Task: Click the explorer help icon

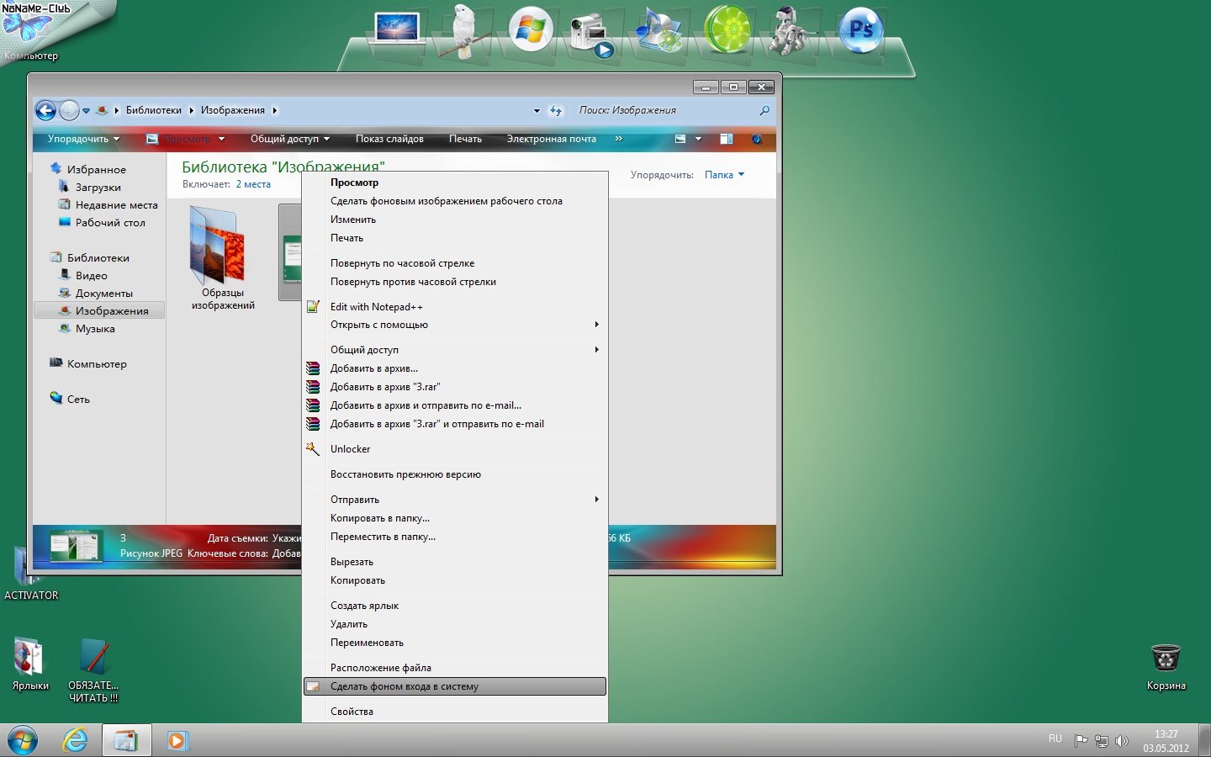Action: [757, 139]
